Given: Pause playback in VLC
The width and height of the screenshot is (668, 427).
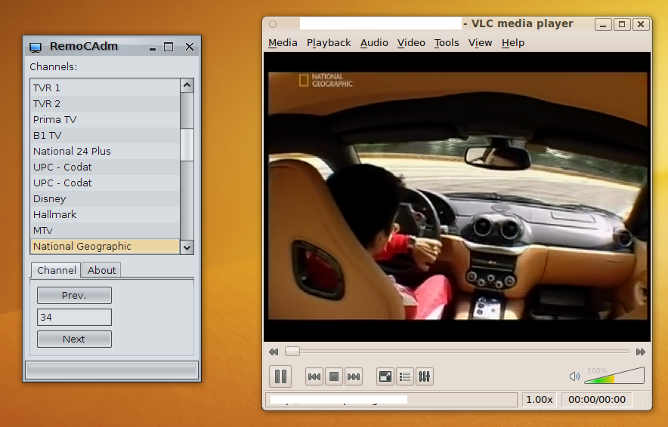Looking at the screenshot, I should (280, 376).
